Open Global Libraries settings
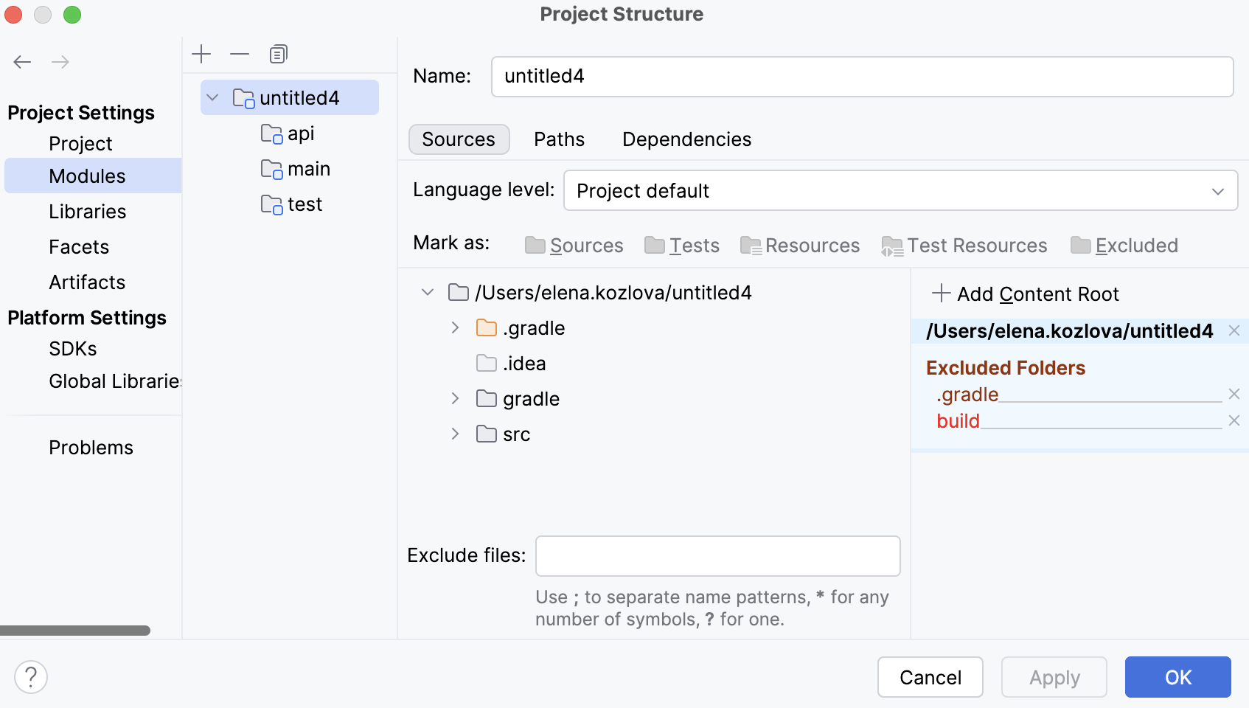 point(115,381)
